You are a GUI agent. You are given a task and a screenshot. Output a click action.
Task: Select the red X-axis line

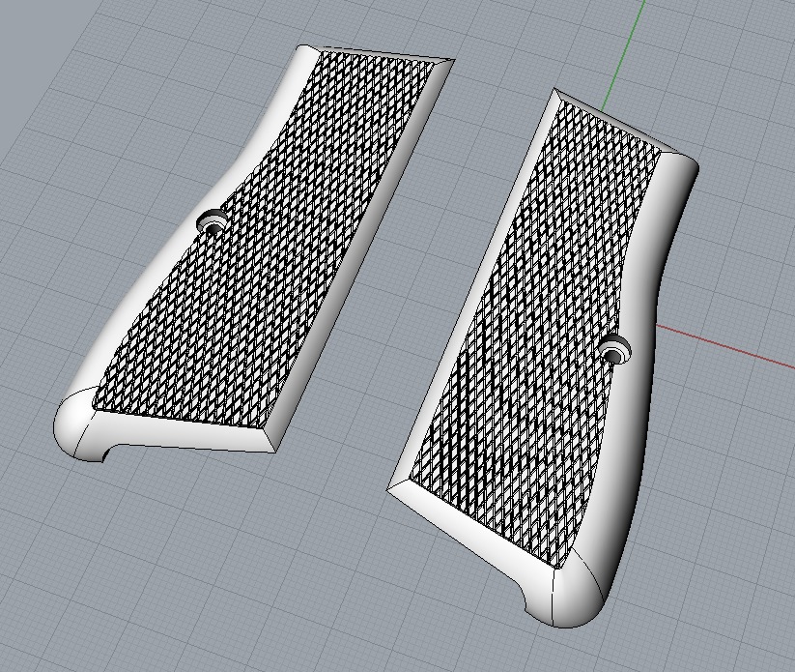(725, 345)
